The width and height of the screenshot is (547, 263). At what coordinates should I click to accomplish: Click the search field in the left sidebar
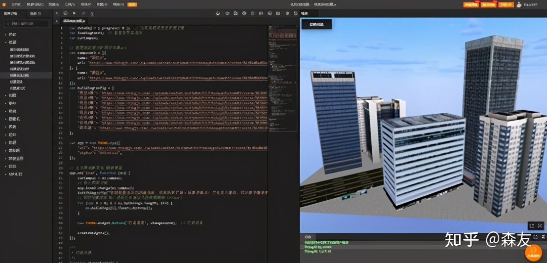point(26,24)
